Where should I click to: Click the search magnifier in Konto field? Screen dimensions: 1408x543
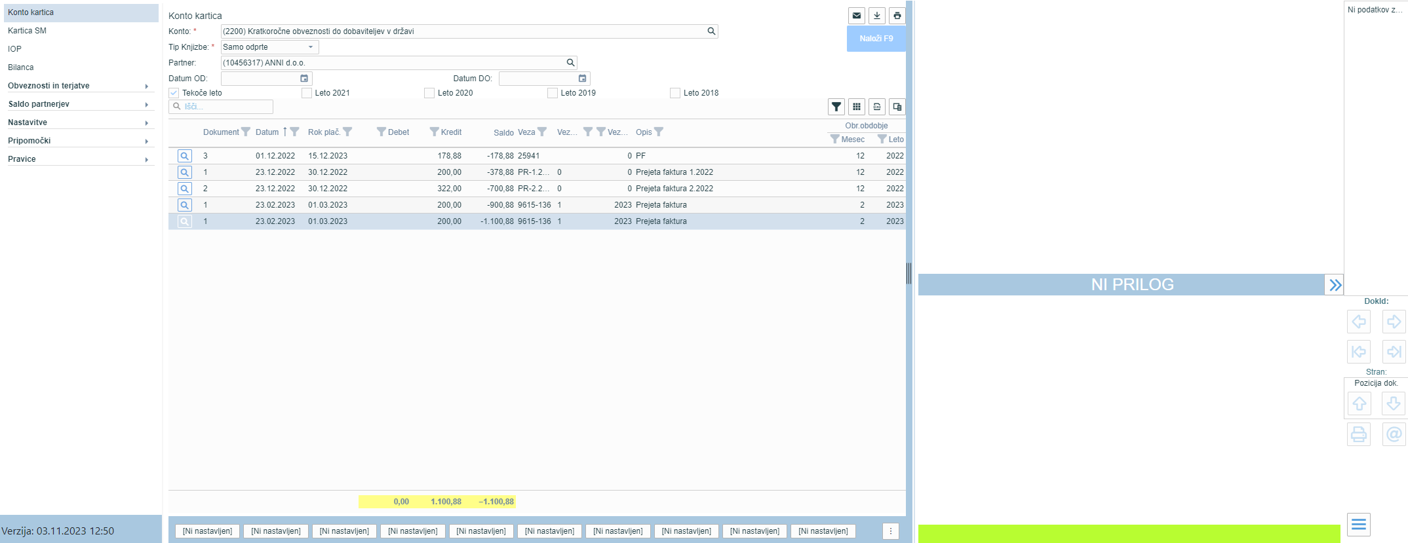711,31
